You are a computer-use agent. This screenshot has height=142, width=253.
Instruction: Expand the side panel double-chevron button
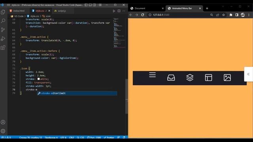[x=248, y=74]
